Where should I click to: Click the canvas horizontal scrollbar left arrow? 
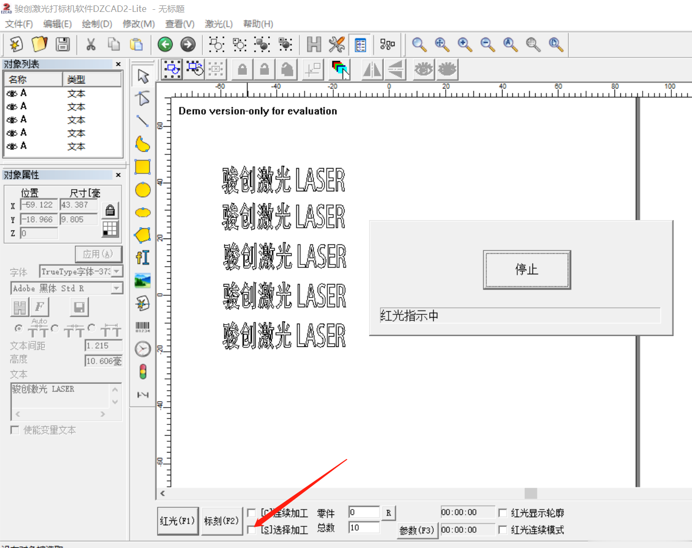coord(163,493)
